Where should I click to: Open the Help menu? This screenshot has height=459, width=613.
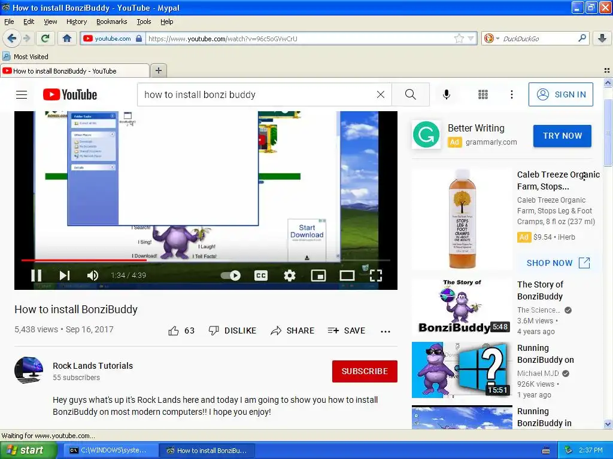coord(167,22)
